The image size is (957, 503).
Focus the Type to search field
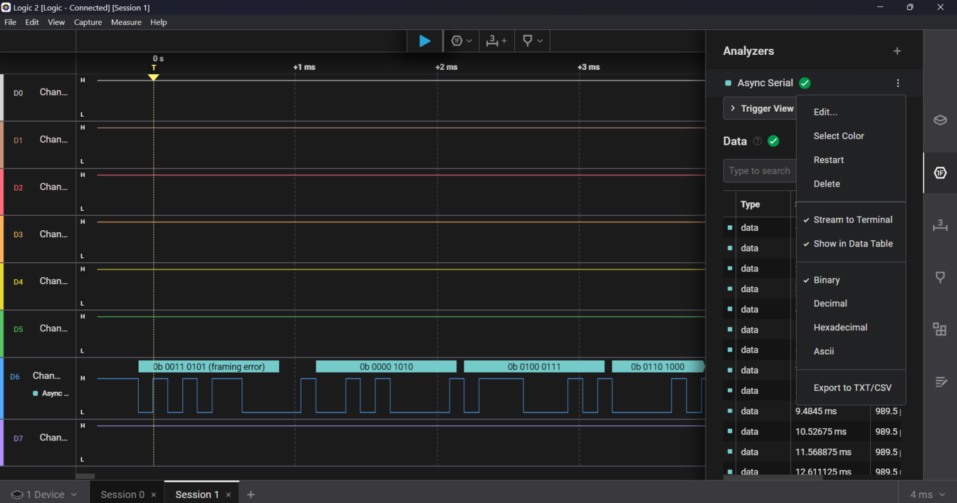tap(760, 171)
